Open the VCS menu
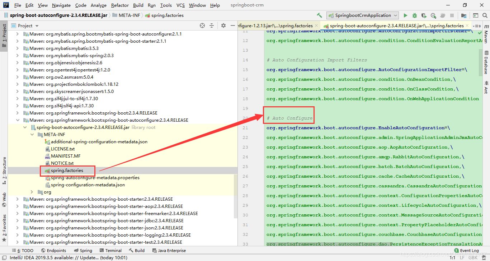The image size is (490, 261). pyautogui.click(x=181, y=5)
